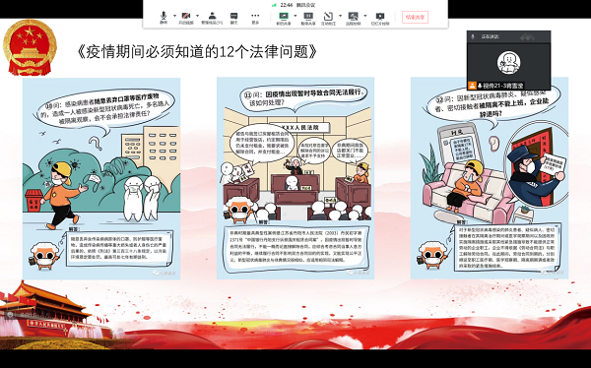Mute the microphone in meeting toolbar
The image size is (591, 368).
point(164,18)
